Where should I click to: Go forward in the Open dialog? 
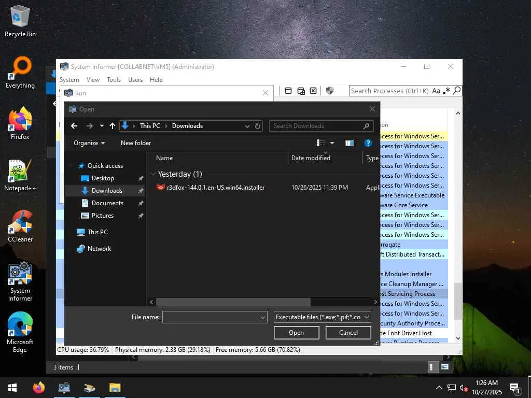point(89,126)
